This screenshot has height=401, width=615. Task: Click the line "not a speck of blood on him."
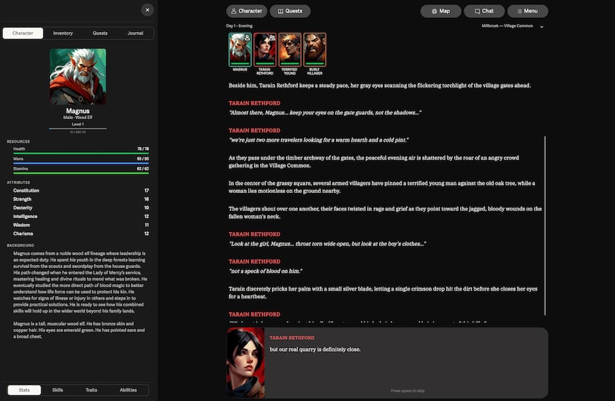(x=265, y=271)
